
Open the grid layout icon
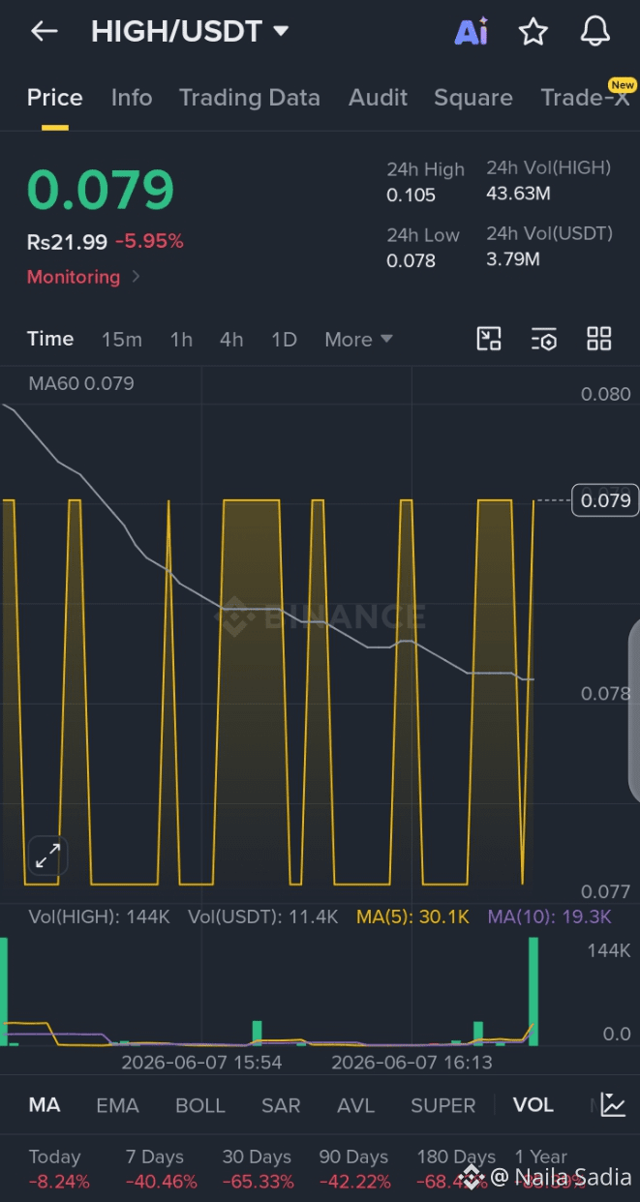tap(599, 339)
